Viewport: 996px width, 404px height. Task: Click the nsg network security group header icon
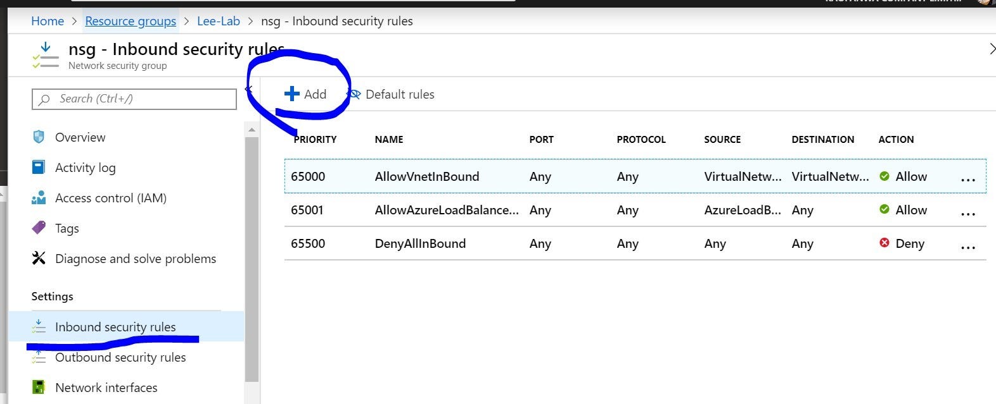click(x=46, y=56)
